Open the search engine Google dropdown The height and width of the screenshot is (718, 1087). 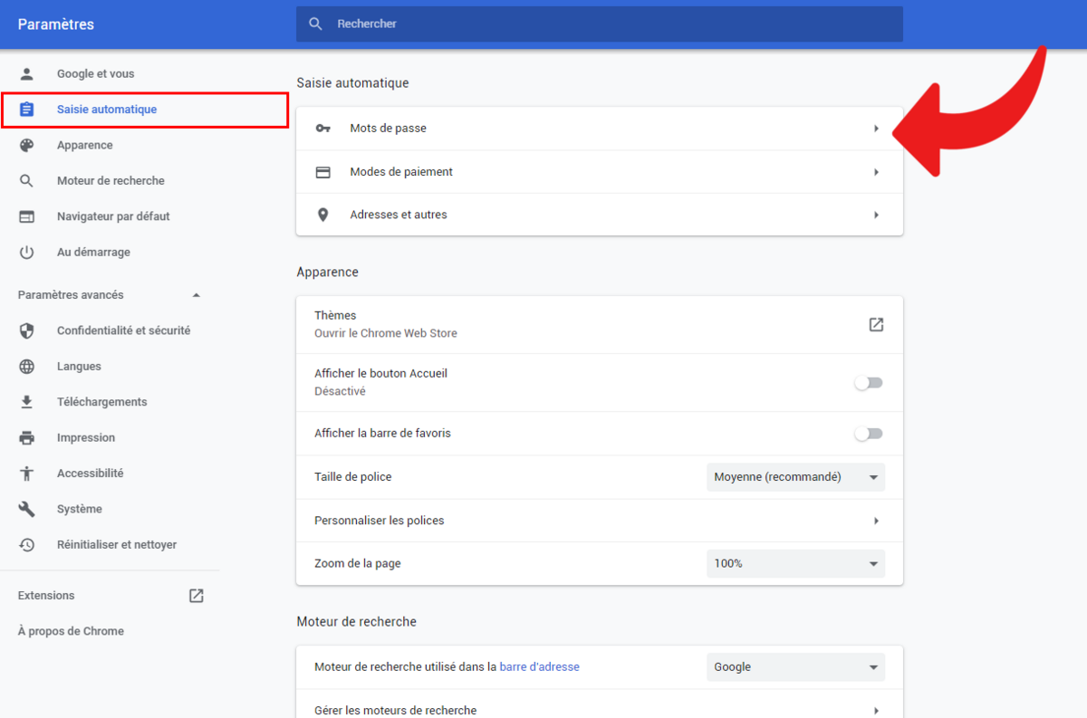click(795, 667)
